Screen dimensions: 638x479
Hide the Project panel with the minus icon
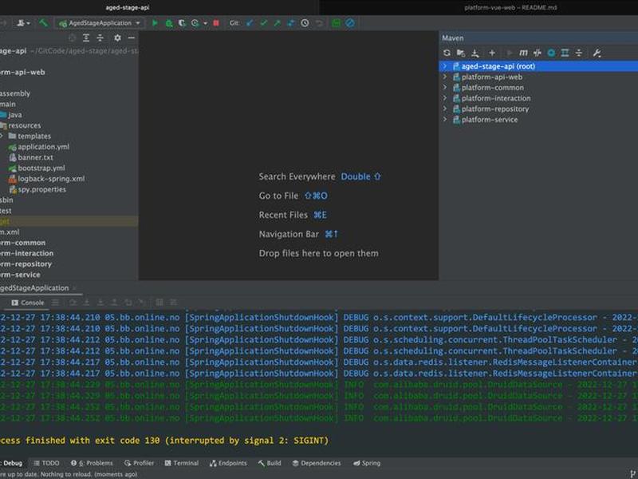[131, 38]
